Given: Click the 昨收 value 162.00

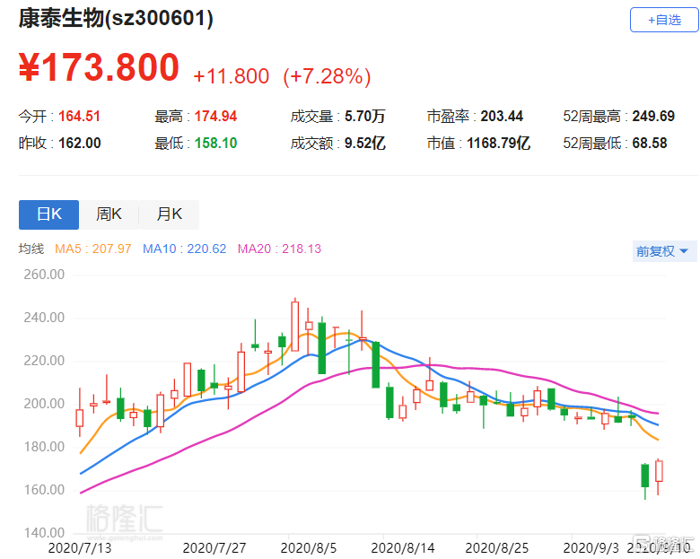Looking at the screenshot, I should (80, 143).
